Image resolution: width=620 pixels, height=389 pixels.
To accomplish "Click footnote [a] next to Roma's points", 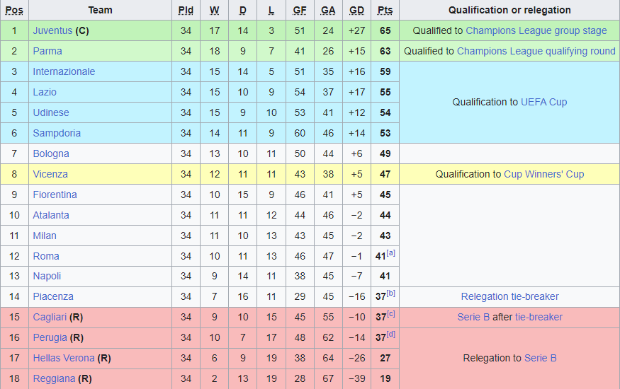I will coord(390,253).
